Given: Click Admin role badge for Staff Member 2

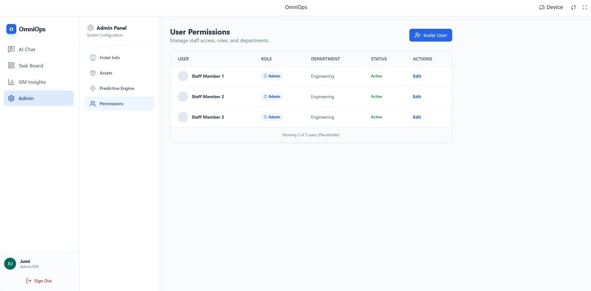Looking at the screenshot, I should coord(272,97).
